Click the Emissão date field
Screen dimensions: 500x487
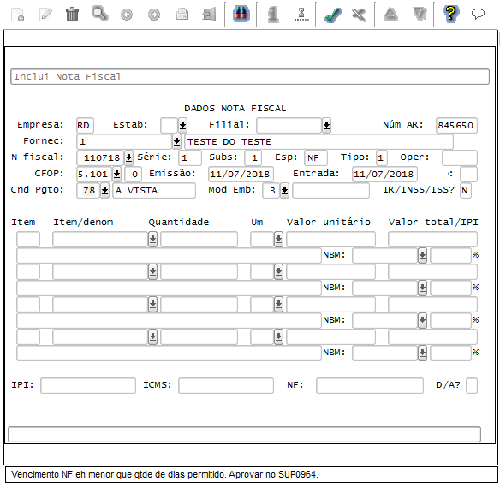[x=241, y=175]
